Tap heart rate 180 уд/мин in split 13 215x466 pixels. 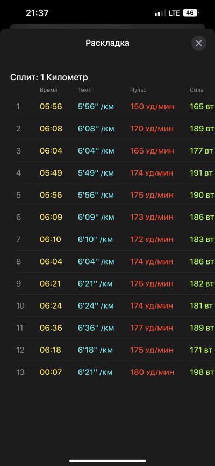(152, 372)
